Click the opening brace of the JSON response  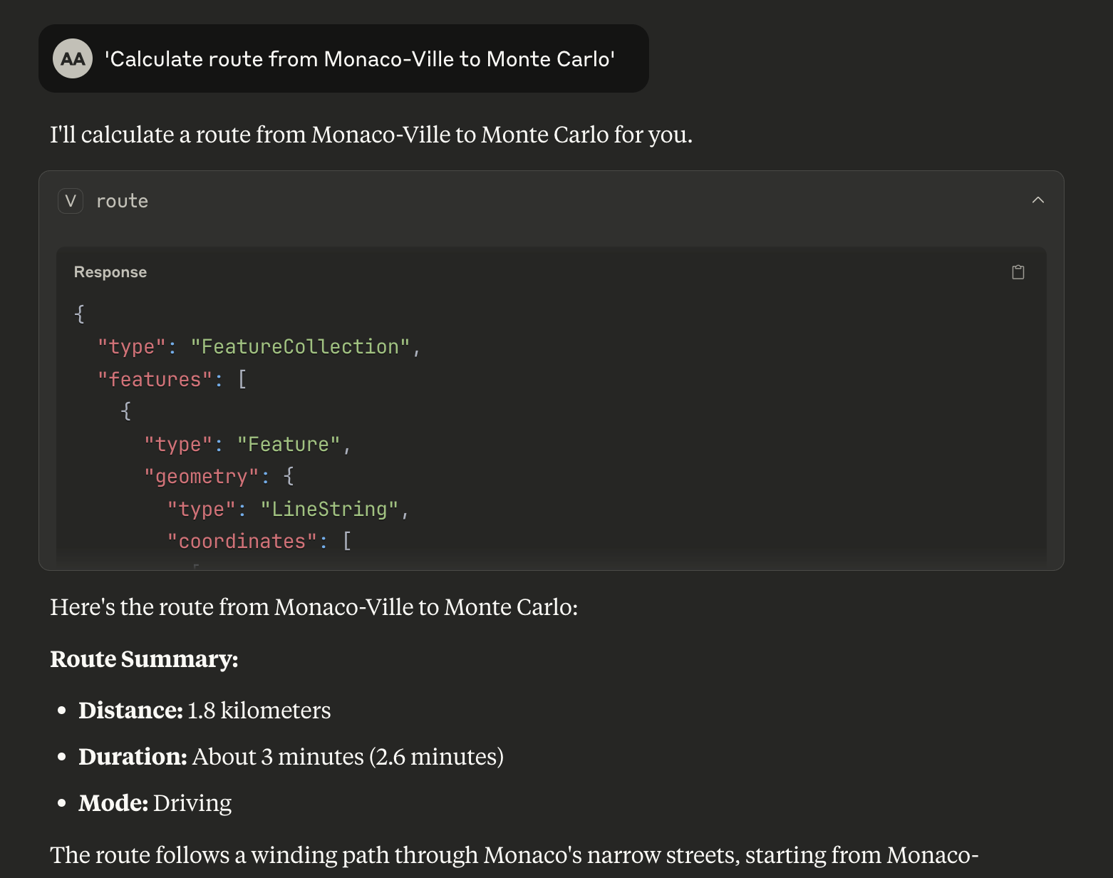[80, 314]
